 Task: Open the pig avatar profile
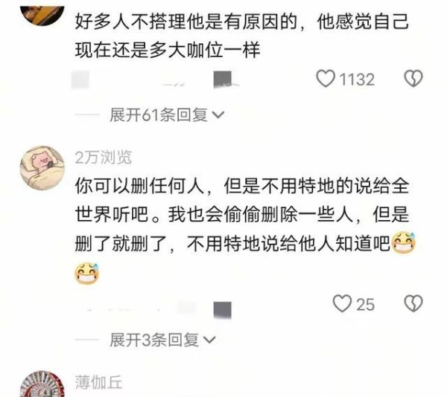pos(42,168)
